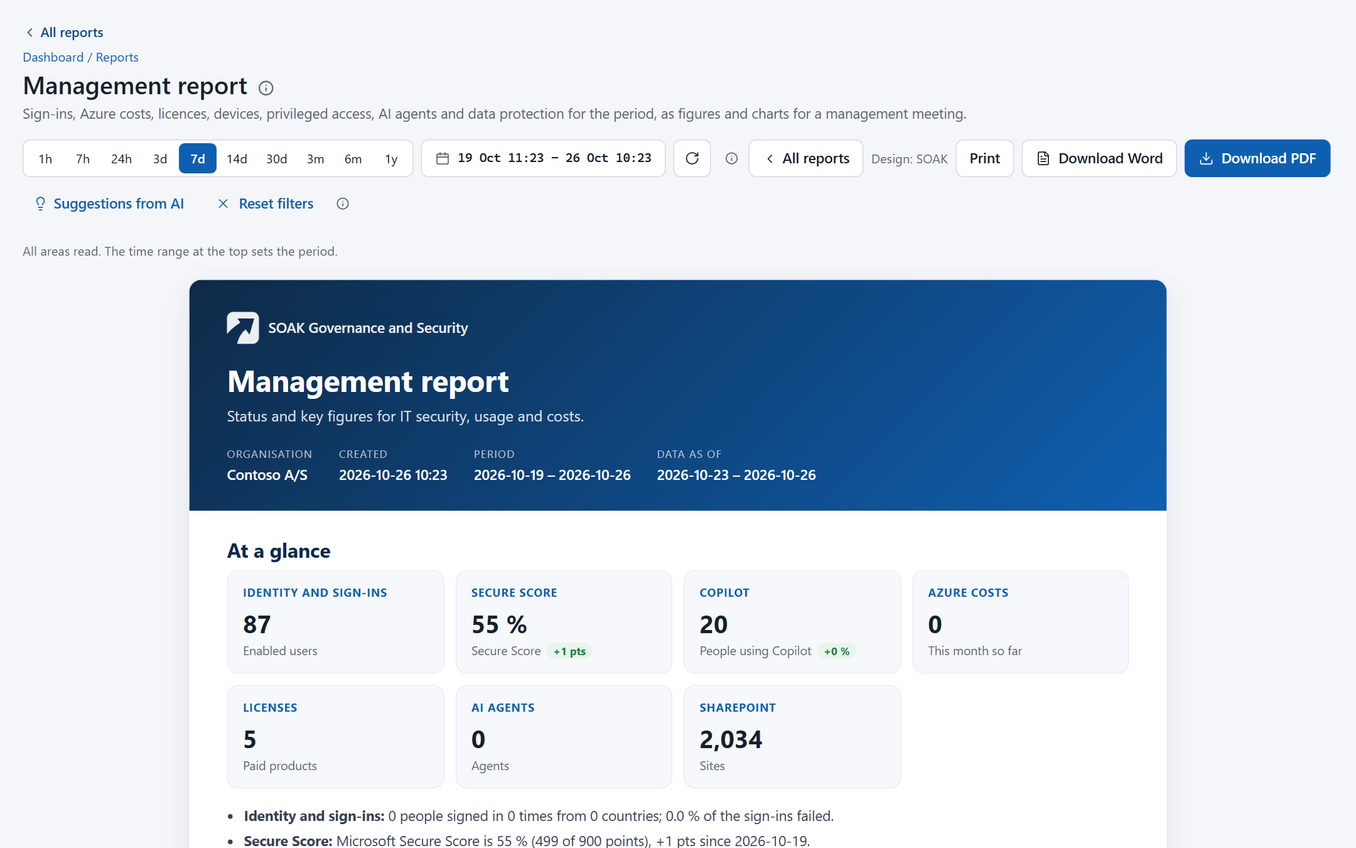Click the info icon beside Management report title

[266, 88]
